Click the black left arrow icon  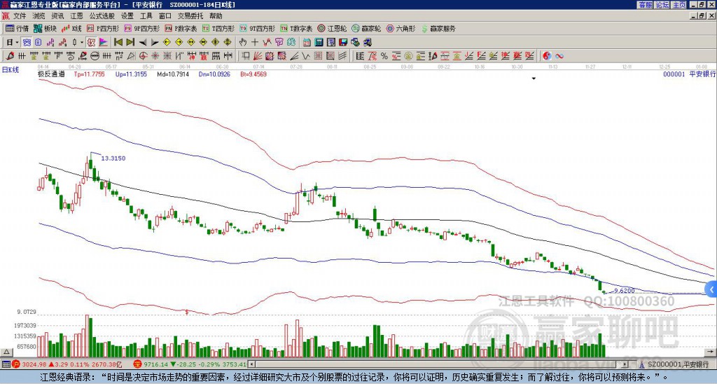pos(143,43)
